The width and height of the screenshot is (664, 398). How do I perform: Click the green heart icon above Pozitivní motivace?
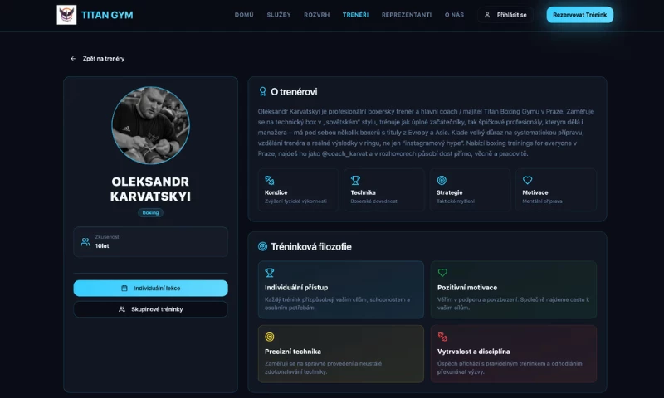coord(442,273)
